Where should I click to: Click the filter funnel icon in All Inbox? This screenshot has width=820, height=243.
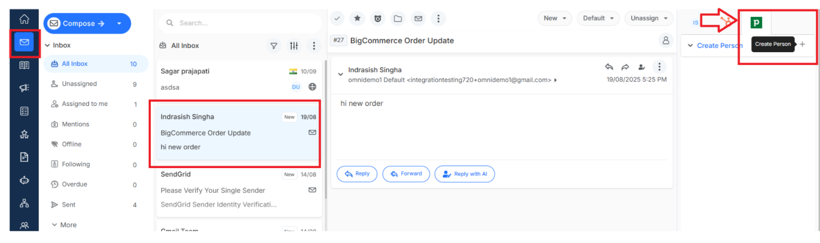274,46
